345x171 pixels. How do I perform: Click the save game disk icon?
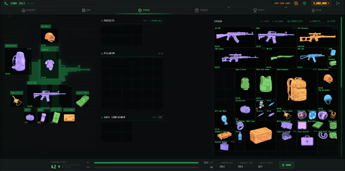click(x=296, y=3)
